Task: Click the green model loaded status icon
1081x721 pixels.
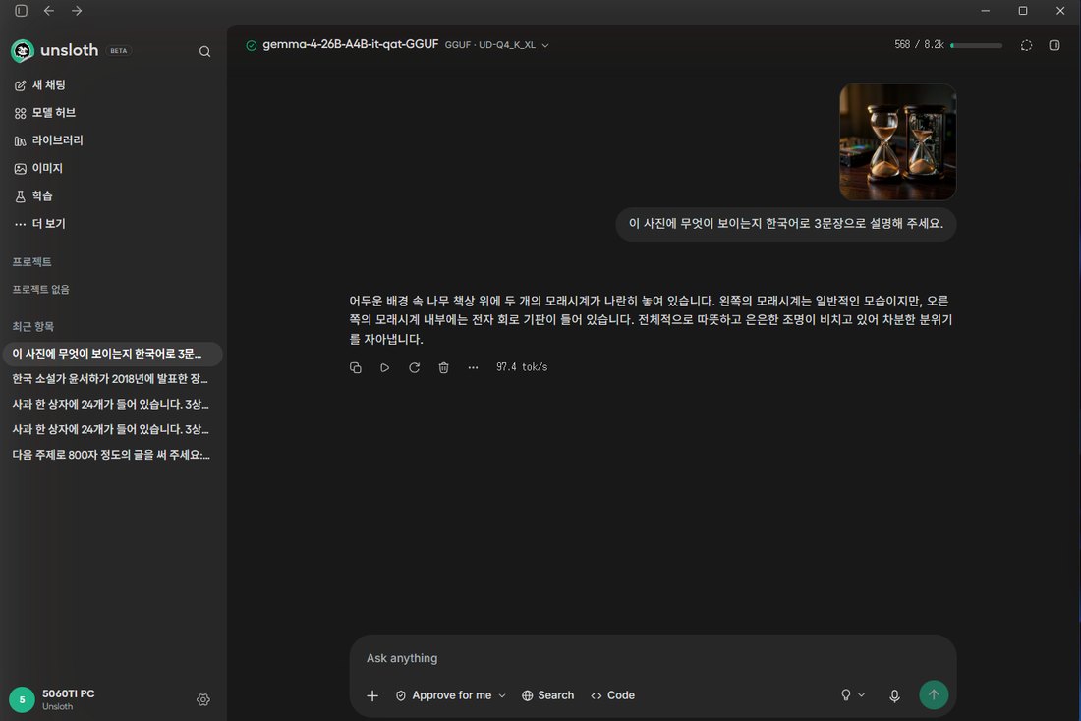Action: (251, 45)
